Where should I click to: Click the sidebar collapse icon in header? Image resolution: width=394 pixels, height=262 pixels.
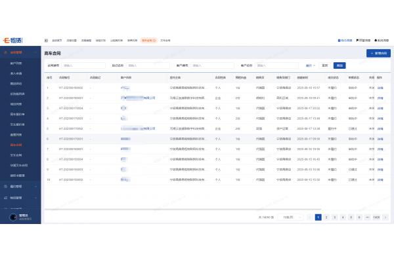[47, 41]
